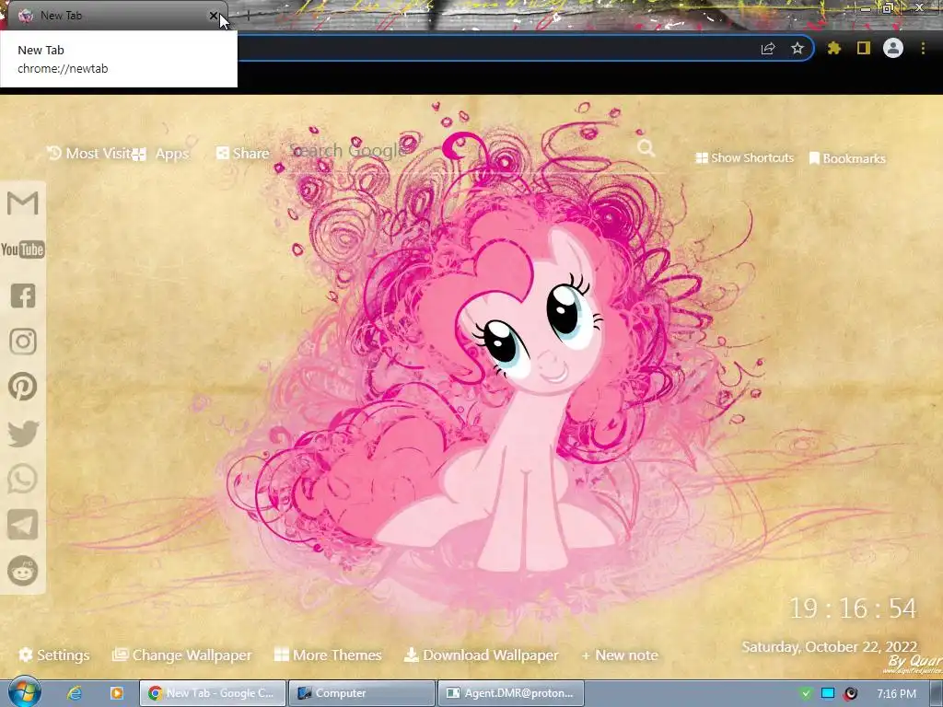Click Show Shortcuts

tap(744, 158)
